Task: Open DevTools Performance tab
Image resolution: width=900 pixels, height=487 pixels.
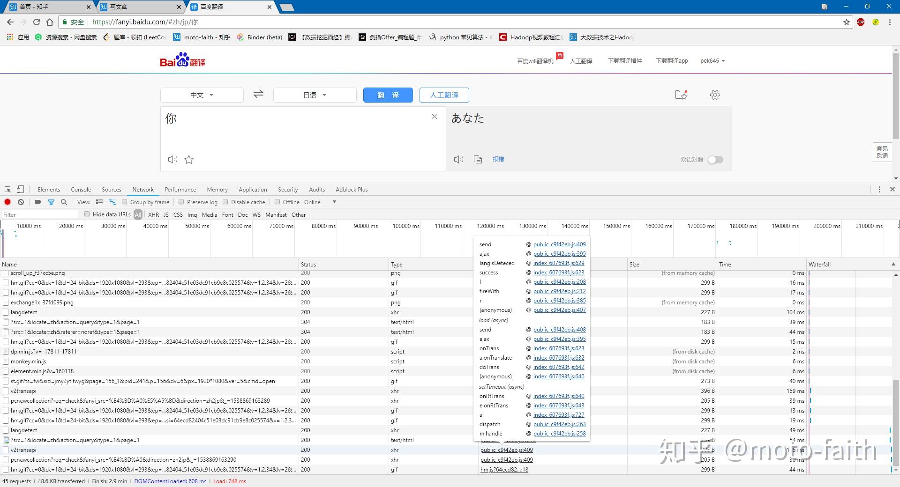Action: pos(180,189)
